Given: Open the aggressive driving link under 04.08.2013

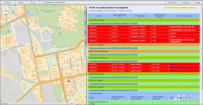Looking at the screenshot, I should pyautogui.click(x=113, y=55).
